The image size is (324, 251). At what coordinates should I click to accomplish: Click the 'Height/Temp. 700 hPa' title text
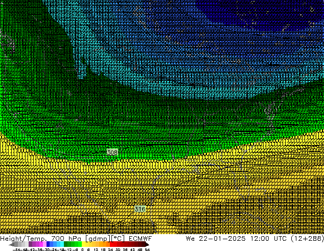point(40,239)
